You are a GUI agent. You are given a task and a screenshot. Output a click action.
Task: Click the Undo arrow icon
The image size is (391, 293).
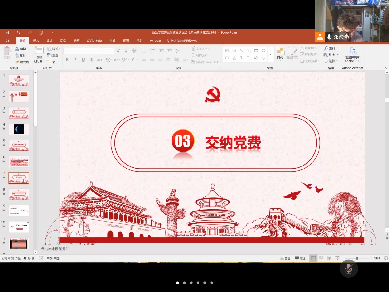click(18, 32)
